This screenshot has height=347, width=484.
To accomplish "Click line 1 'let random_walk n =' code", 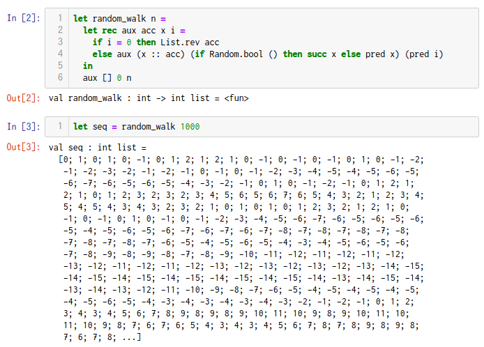I will [x=119, y=19].
